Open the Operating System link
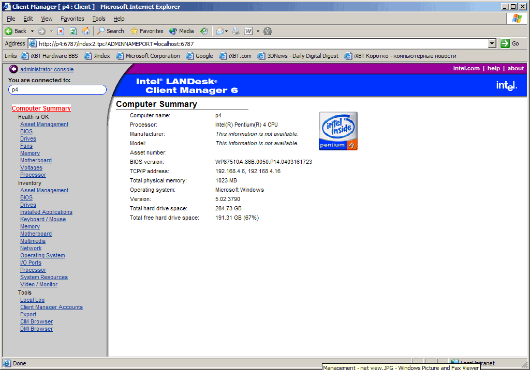 click(42, 256)
